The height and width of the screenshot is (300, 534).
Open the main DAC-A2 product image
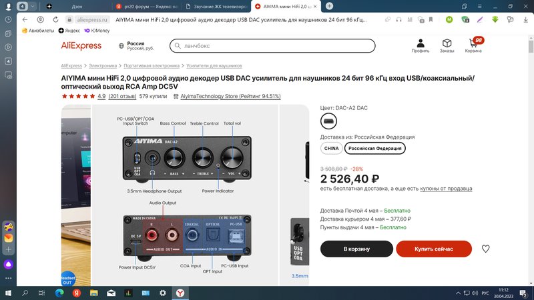click(186, 195)
